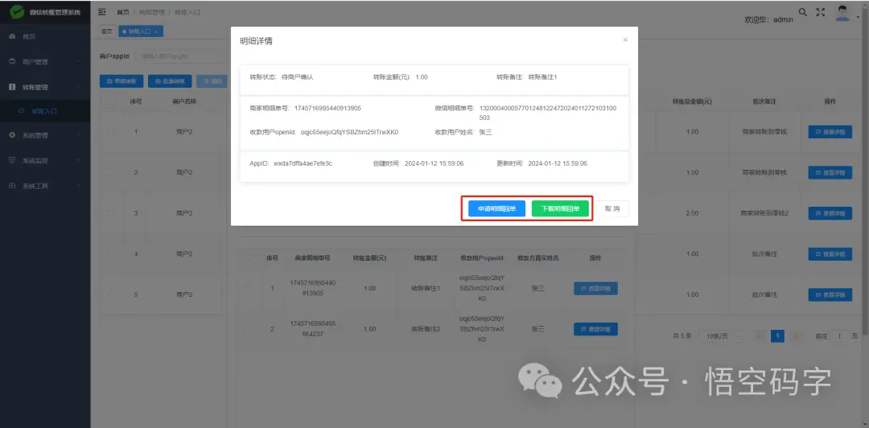This screenshot has height=428, width=869.
Task: Click the 转账总金额(元) column header
Action: pos(692,102)
